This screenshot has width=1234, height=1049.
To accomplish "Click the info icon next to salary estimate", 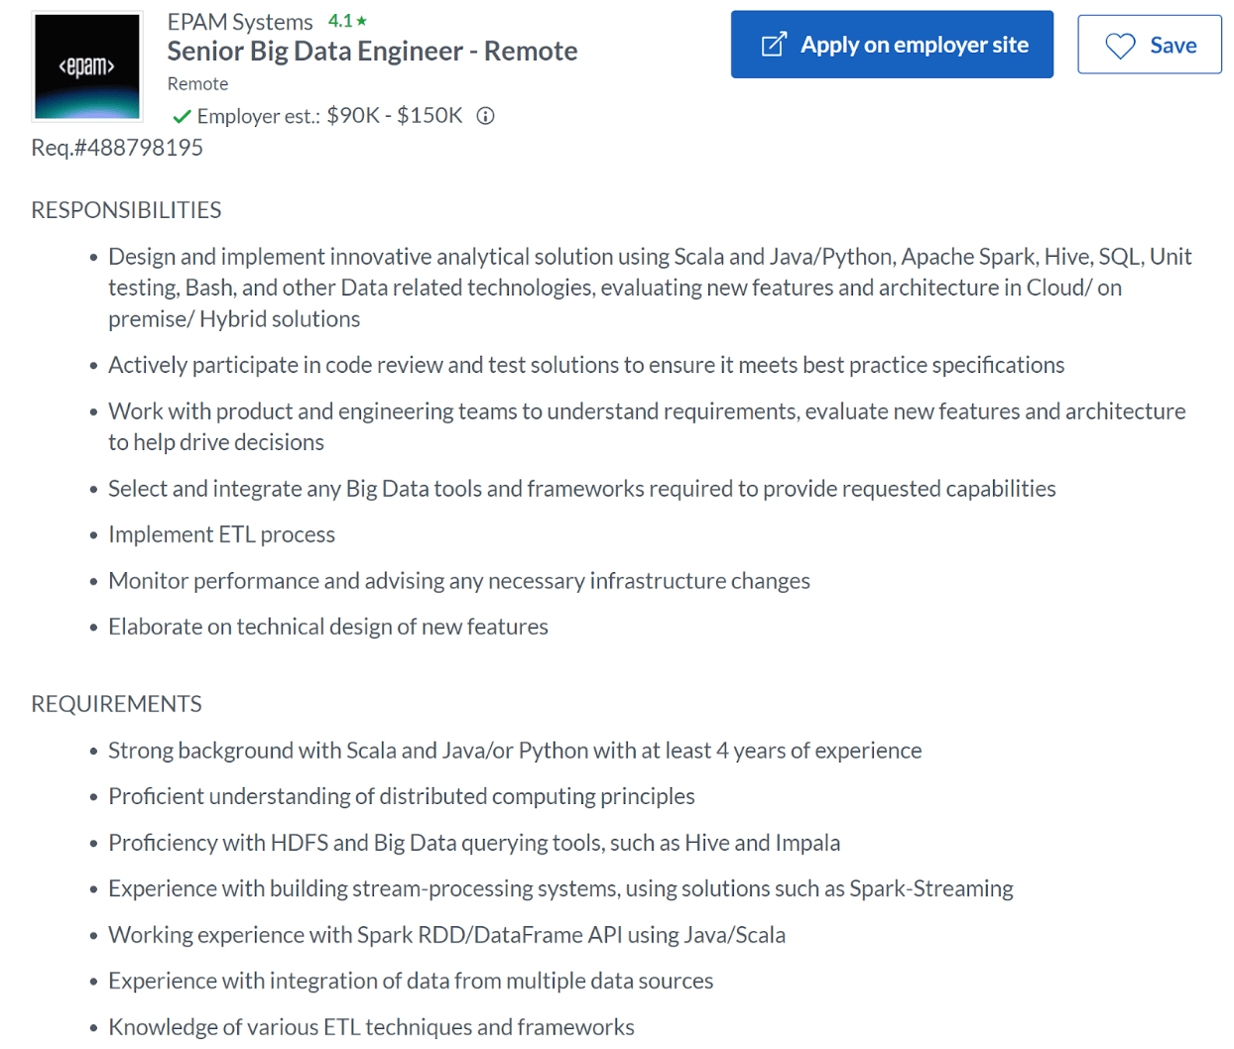I will [x=483, y=116].
